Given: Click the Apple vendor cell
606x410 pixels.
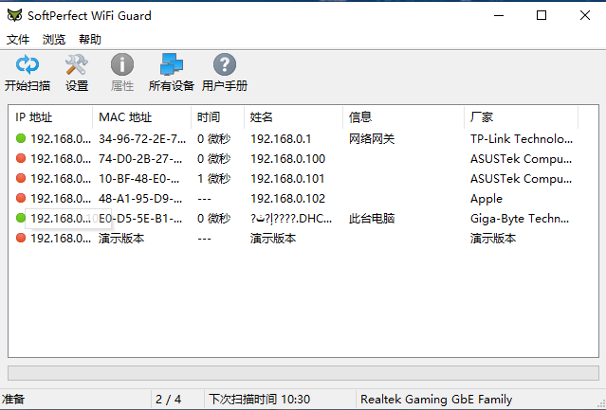Looking at the screenshot, I should [487, 199].
